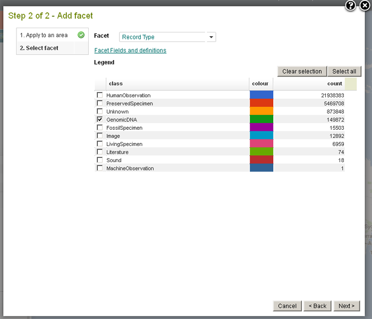Click the green checkmark beside Apply to an area
The image size is (372, 319).
pyautogui.click(x=81, y=35)
